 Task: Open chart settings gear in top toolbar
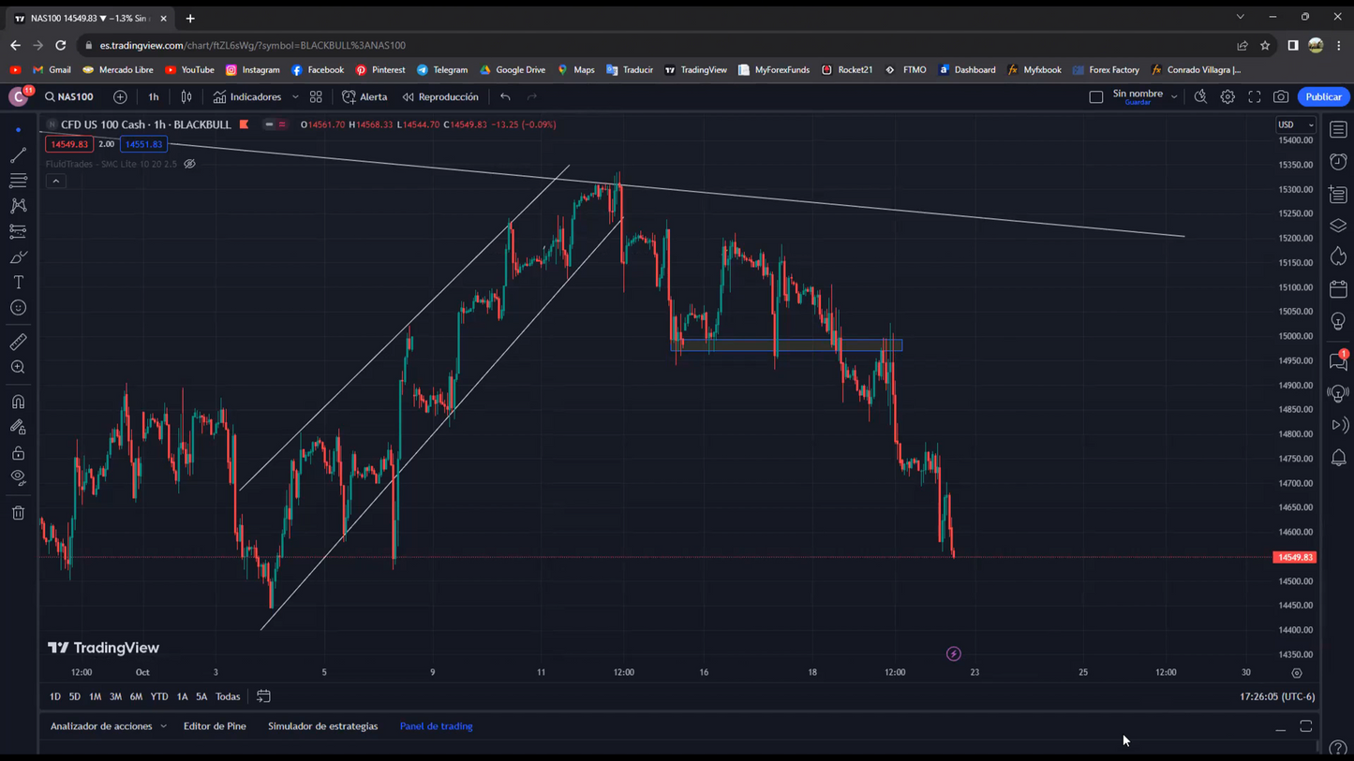point(1228,97)
